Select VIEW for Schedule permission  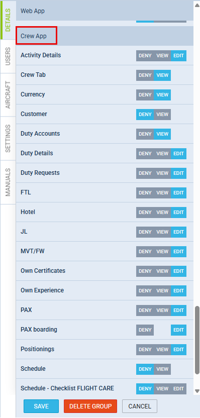click(162, 369)
